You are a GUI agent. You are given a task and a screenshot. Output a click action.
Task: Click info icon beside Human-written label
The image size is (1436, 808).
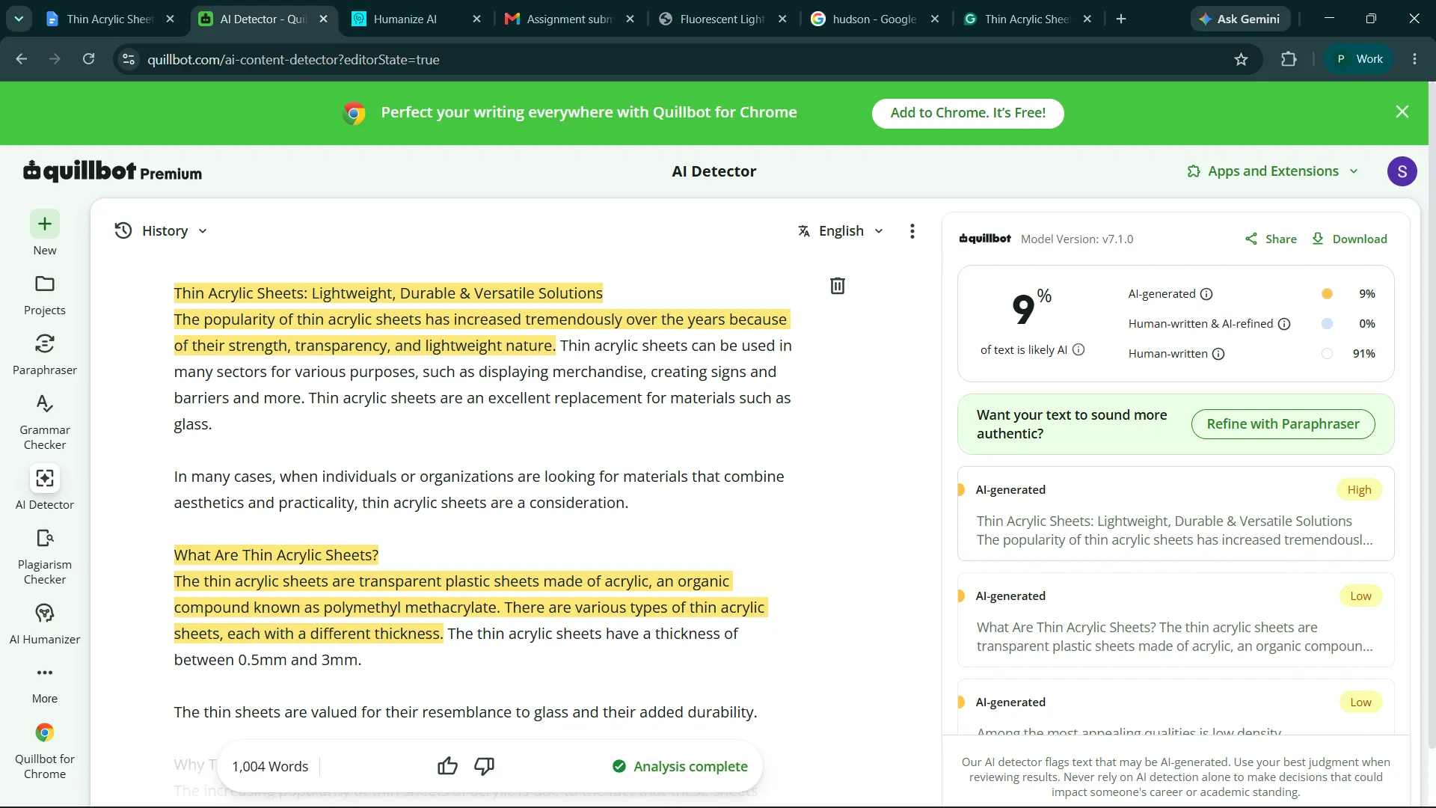(x=1218, y=354)
